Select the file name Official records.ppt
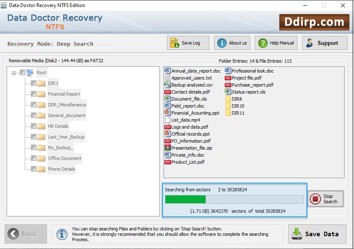354x249 pixels. click(x=190, y=134)
